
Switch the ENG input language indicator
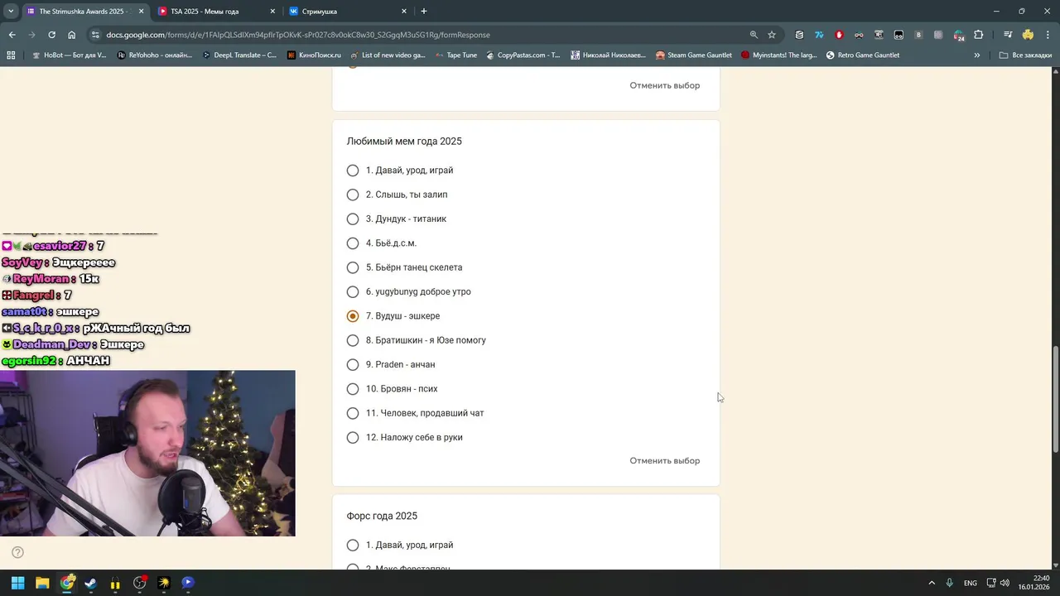pyautogui.click(x=970, y=583)
